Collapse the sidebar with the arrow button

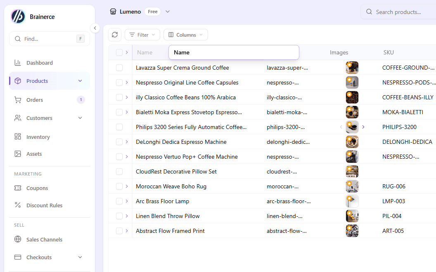tap(95, 28)
